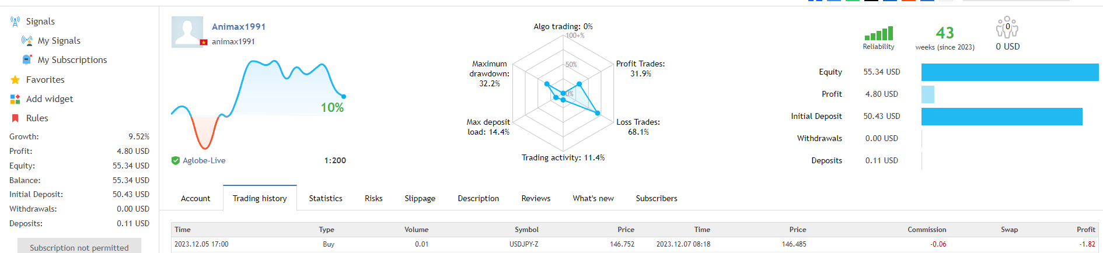Click the subscribers people icon

click(1007, 27)
